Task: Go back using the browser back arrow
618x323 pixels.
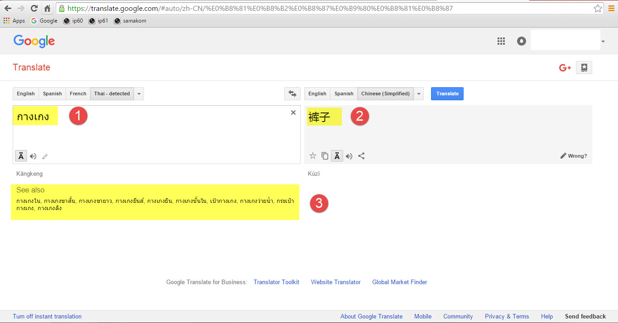Action: click(x=8, y=8)
